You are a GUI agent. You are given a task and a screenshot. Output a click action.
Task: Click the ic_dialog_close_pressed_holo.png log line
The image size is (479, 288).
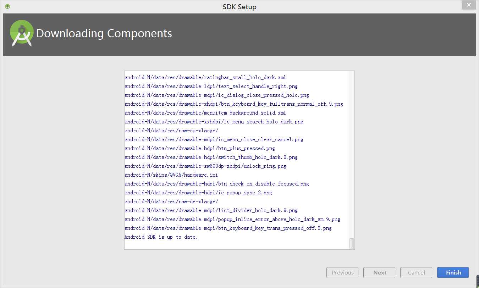[x=217, y=95]
